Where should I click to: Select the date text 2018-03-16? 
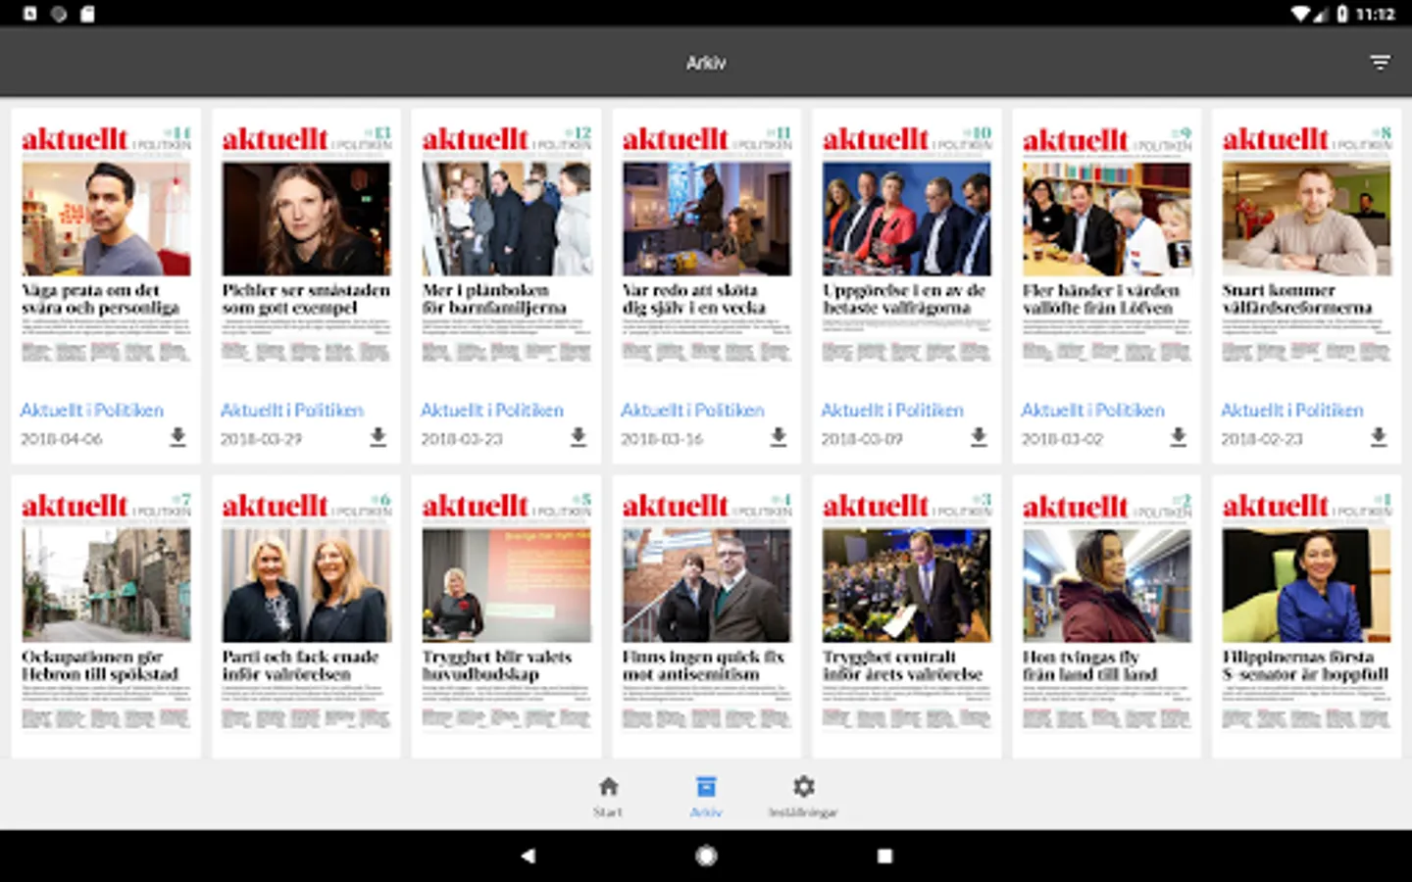661,439
